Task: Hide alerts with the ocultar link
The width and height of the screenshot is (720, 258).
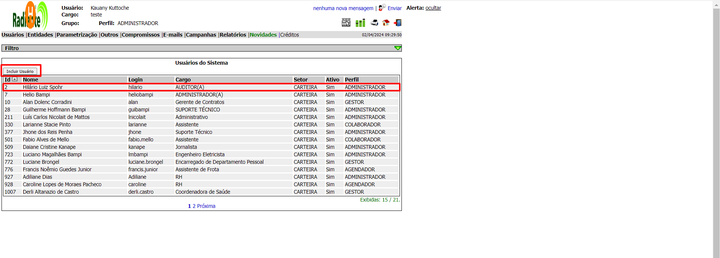Action: 433,8
